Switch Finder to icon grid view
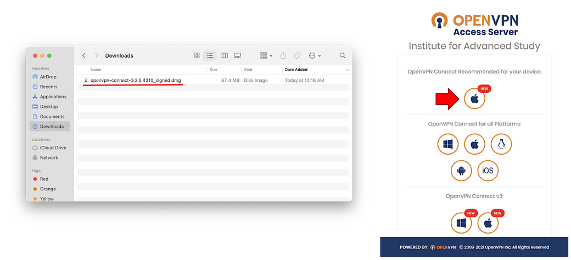 click(x=197, y=55)
